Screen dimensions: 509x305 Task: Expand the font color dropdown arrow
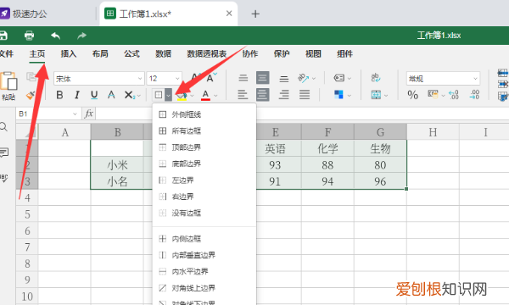(215, 96)
